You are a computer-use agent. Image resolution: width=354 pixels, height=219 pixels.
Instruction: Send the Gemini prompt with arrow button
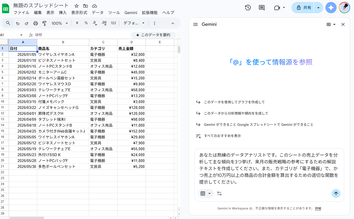pyautogui.click(x=336, y=193)
